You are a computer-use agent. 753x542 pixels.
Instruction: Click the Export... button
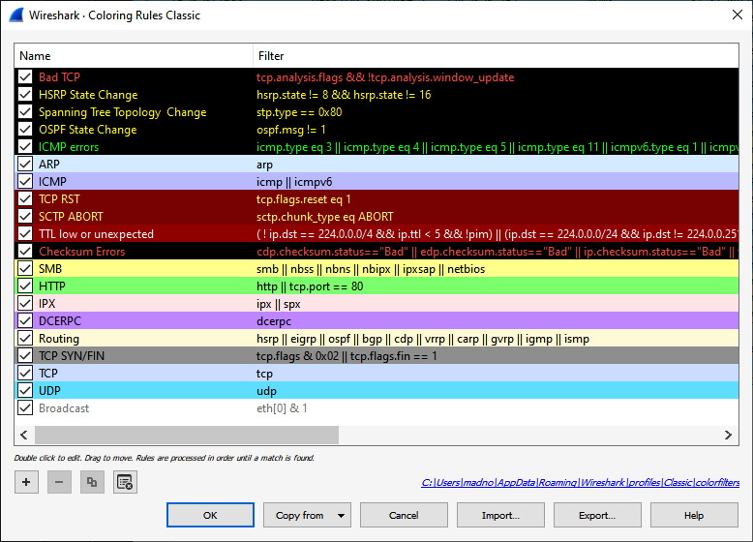pos(597,515)
